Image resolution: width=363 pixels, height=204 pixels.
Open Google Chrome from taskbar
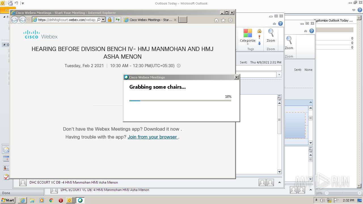pyautogui.click(x=51, y=200)
